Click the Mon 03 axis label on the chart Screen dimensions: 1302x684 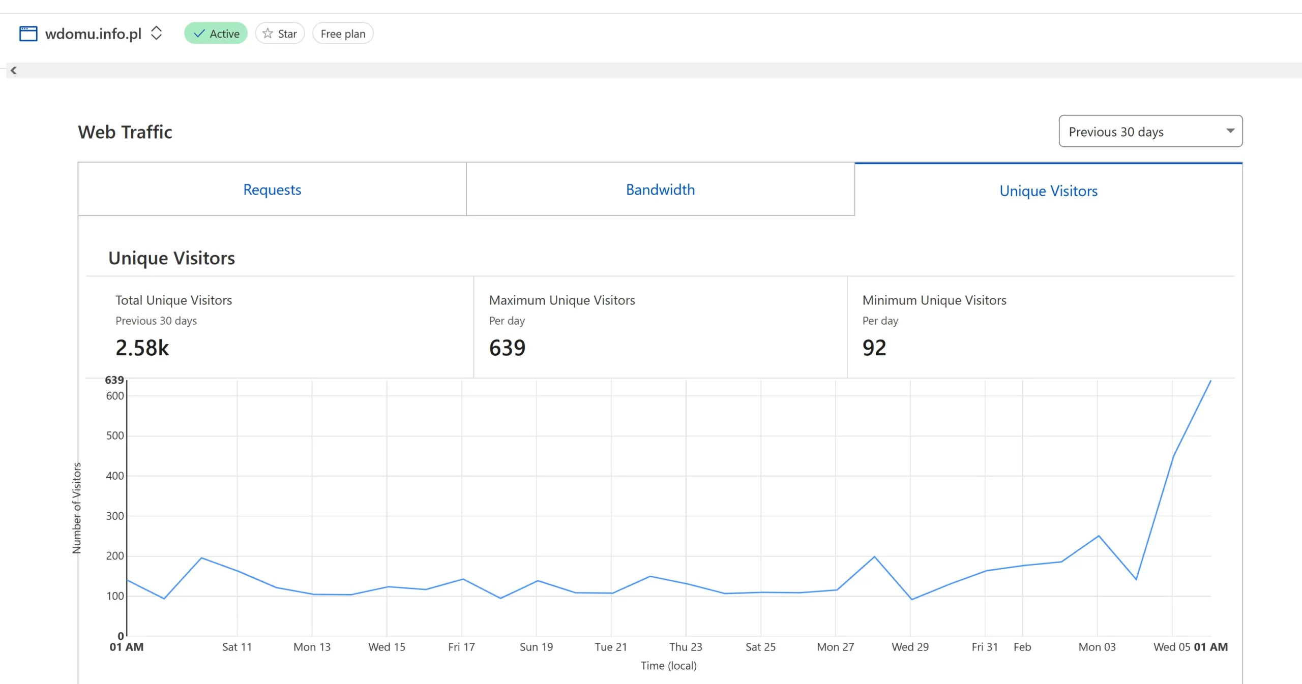click(x=1097, y=647)
